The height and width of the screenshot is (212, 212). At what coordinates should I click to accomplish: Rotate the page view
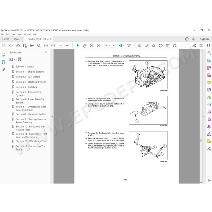pyautogui.click(x=175, y=45)
